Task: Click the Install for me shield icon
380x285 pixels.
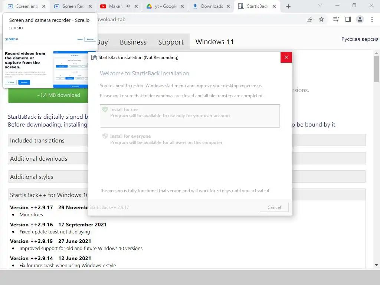Action: [x=105, y=109]
